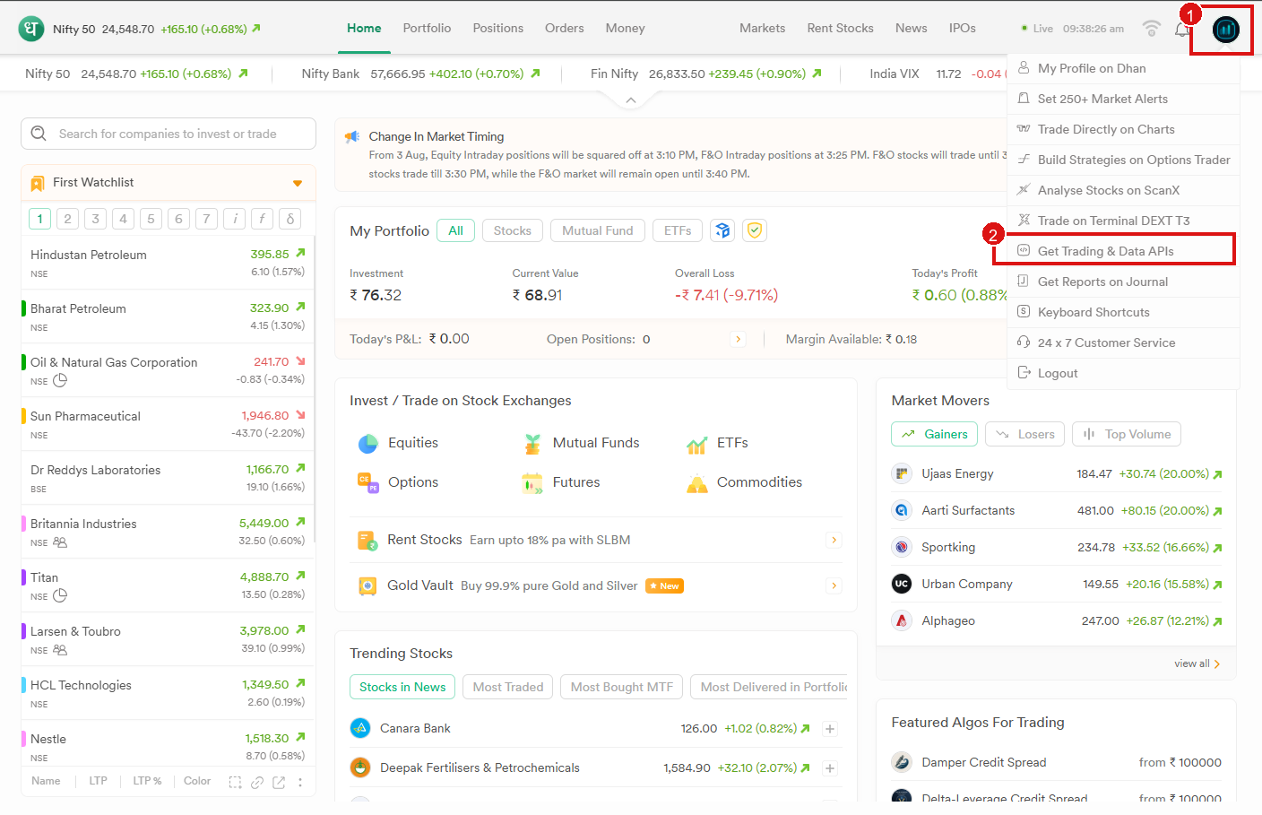The height and width of the screenshot is (815, 1262).
Task: Select watchlist number 2
Action: 67,219
